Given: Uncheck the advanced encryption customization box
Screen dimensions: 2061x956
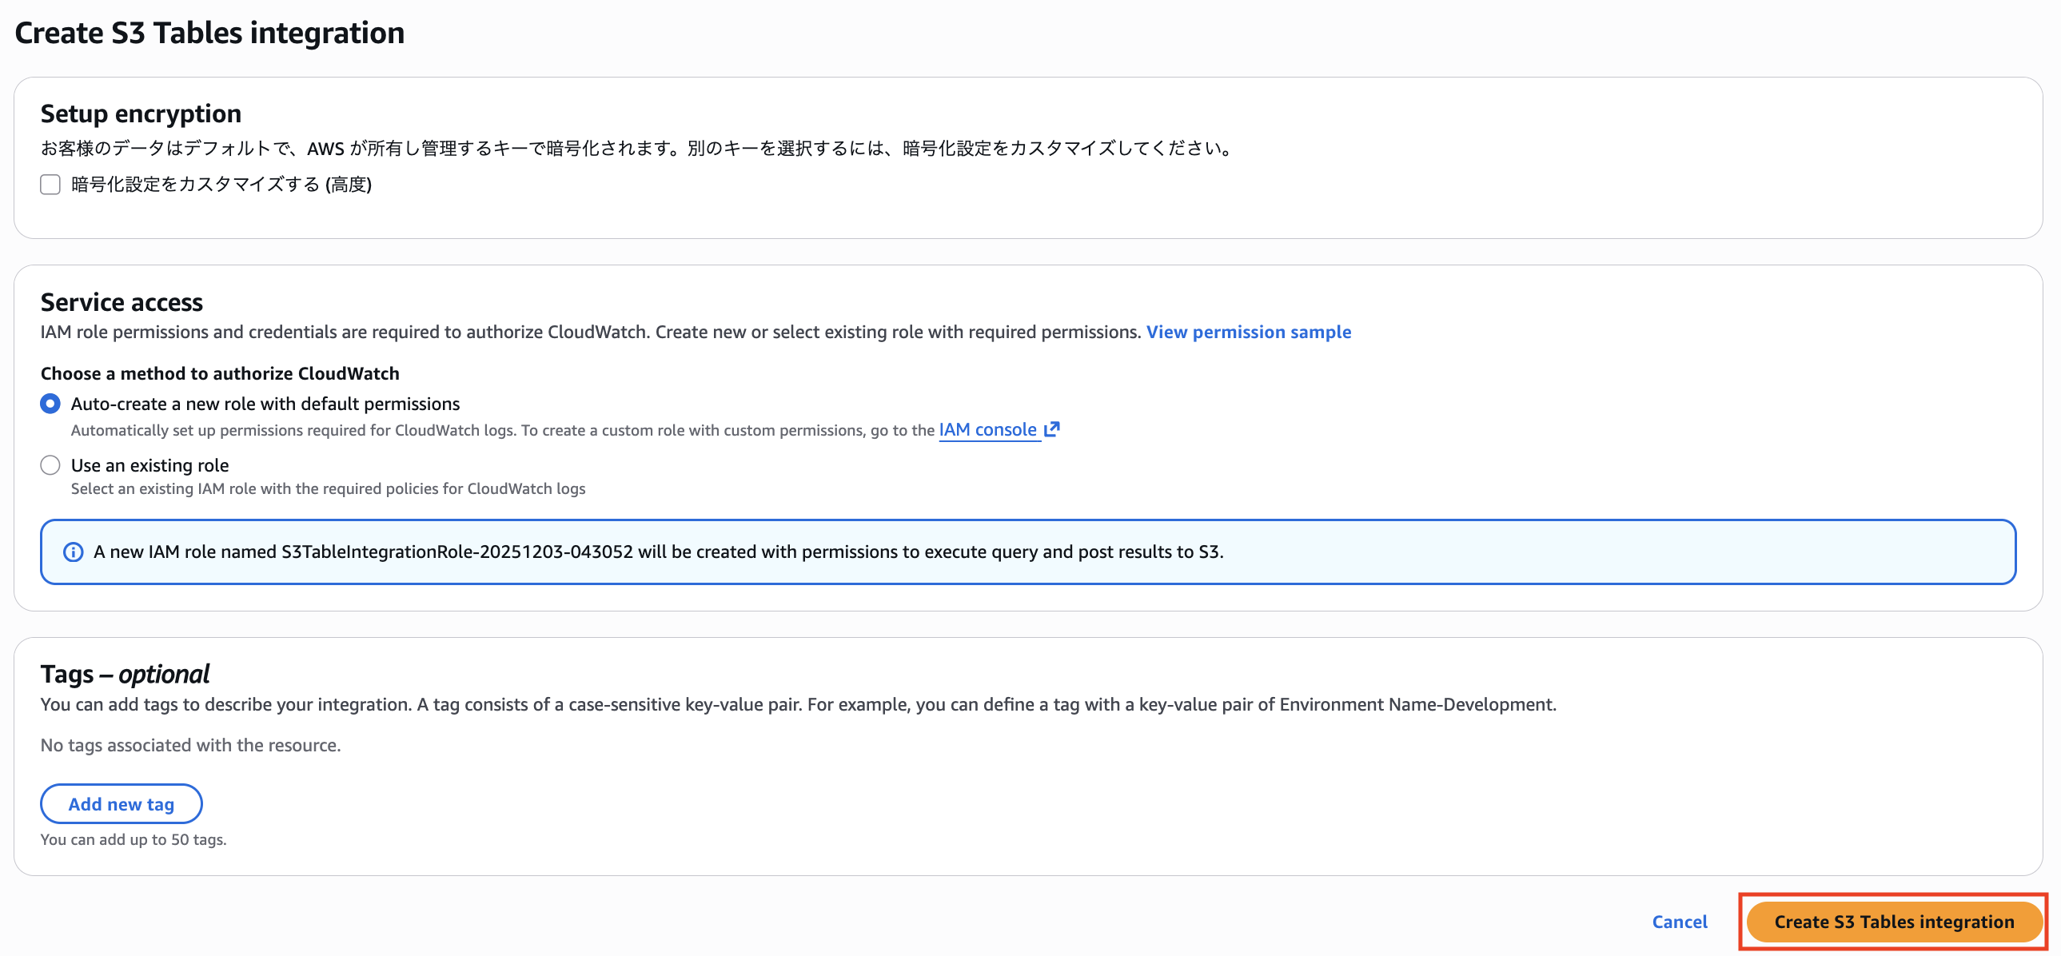Looking at the screenshot, I should point(50,184).
